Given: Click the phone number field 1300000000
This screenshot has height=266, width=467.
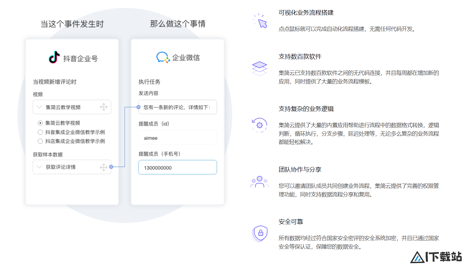Looking at the screenshot, I should [178, 167].
